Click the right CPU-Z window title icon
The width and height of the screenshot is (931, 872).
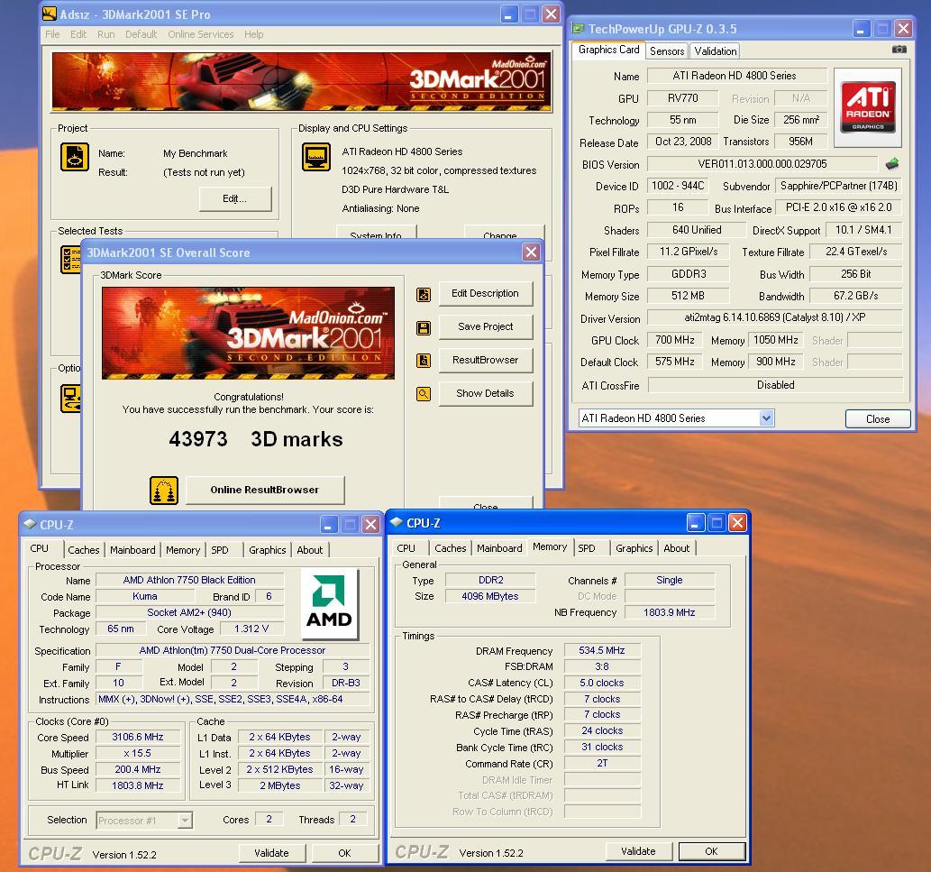[397, 522]
